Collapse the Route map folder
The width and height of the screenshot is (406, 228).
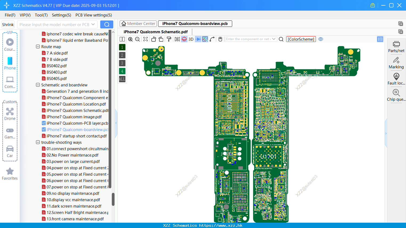38,47
